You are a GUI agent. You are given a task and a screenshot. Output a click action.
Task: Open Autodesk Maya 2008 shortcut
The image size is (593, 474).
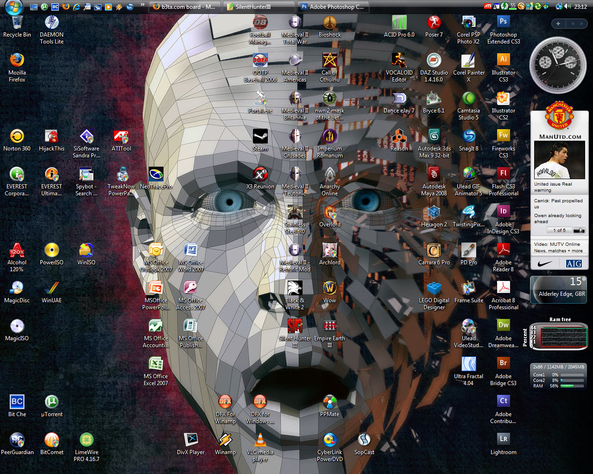434,181
